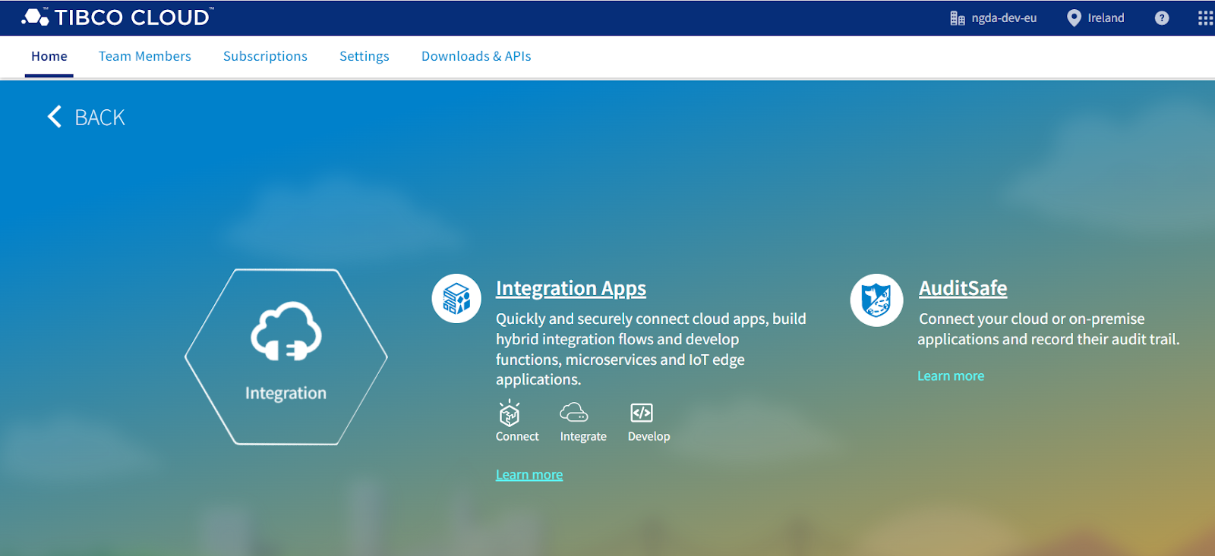This screenshot has height=556, width=1215.
Task: Select the Downloads & APIs tab
Action: point(476,56)
